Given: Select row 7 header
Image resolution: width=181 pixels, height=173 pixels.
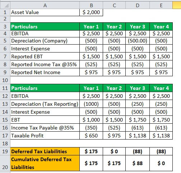Looking at the screenshot, I should 5,56.
